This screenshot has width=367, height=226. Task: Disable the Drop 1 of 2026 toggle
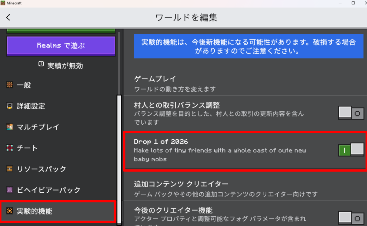[x=351, y=149]
